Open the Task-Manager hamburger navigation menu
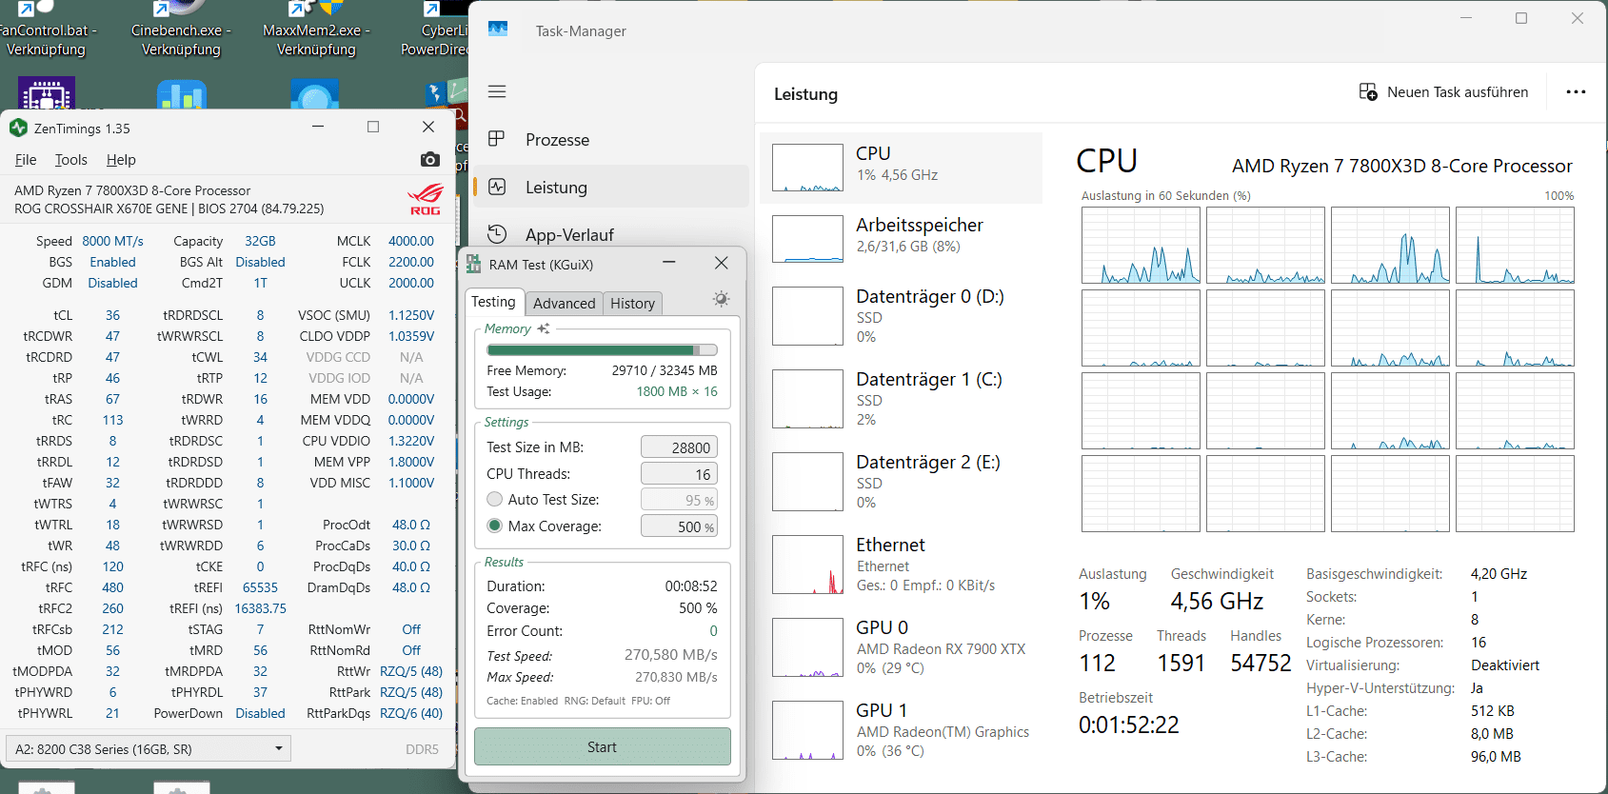 click(497, 91)
